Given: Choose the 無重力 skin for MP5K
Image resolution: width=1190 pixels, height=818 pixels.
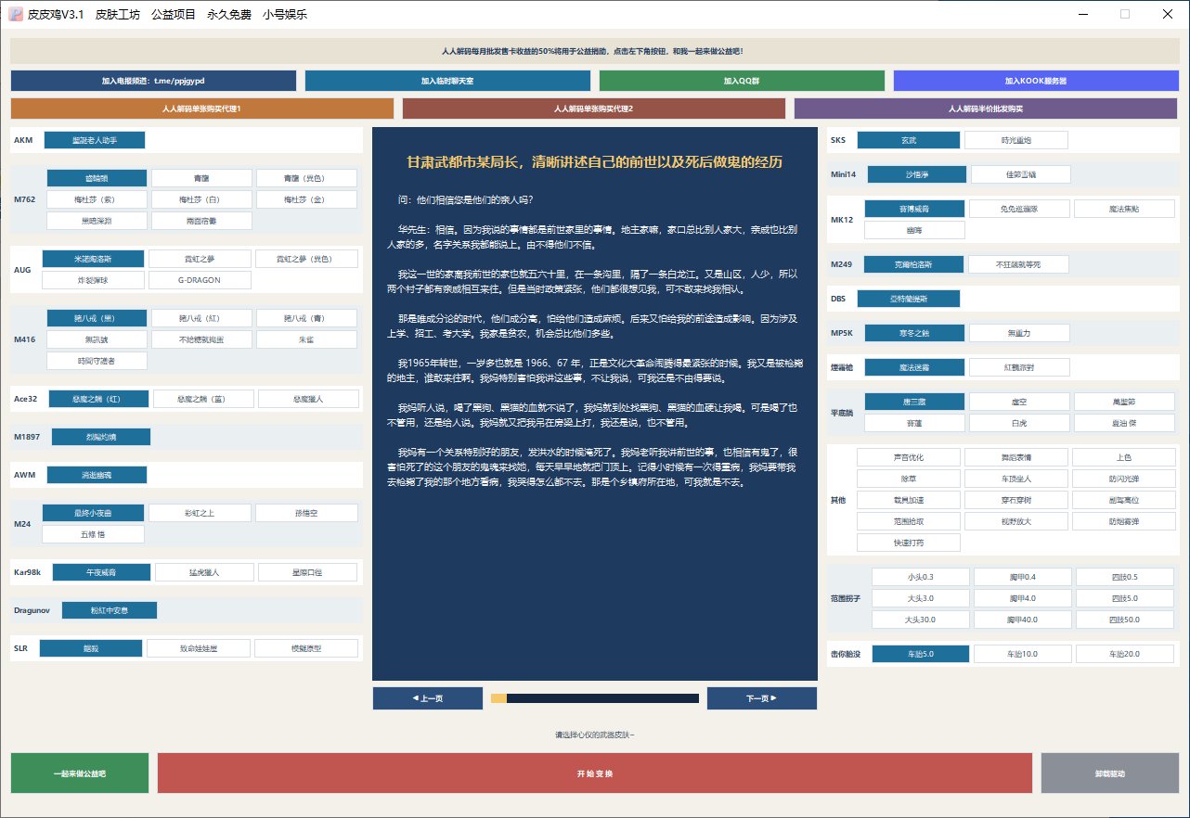Looking at the screenshot, I should (x=1019, y=332).
